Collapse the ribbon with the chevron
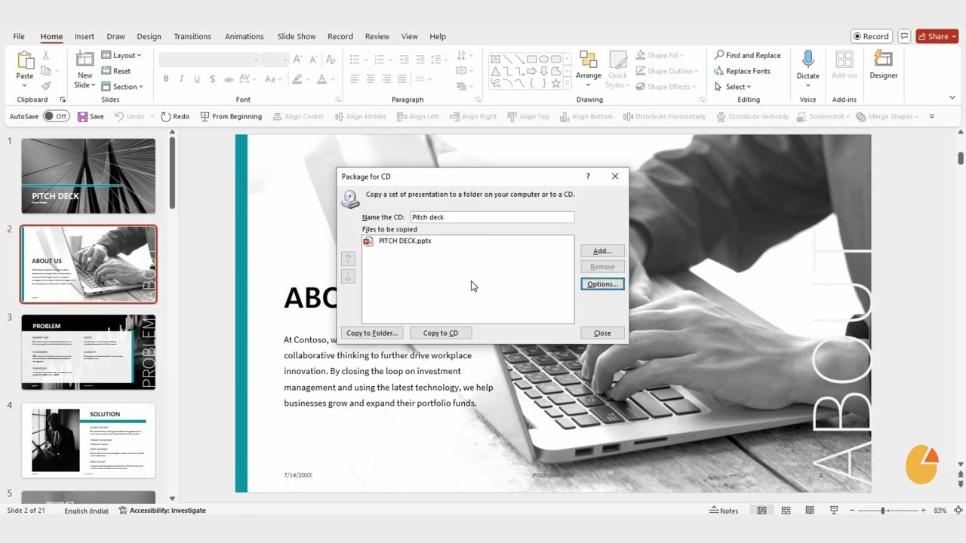 tap(953, 97)
